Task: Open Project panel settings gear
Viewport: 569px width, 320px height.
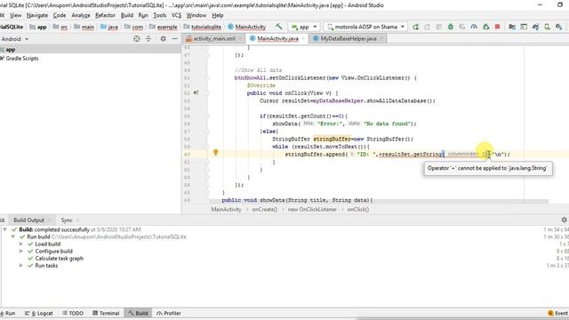Action: (163, 38)
